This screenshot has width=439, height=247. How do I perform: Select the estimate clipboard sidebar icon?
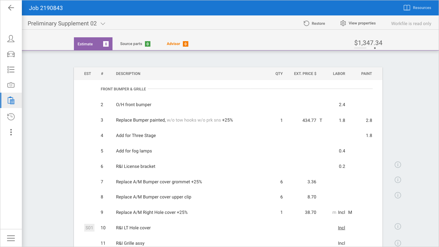[x=11, y=100]
